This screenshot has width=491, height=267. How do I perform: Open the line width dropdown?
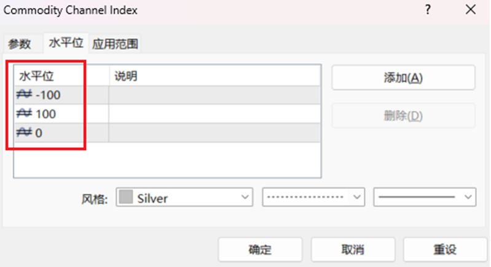tap(469, 197)
